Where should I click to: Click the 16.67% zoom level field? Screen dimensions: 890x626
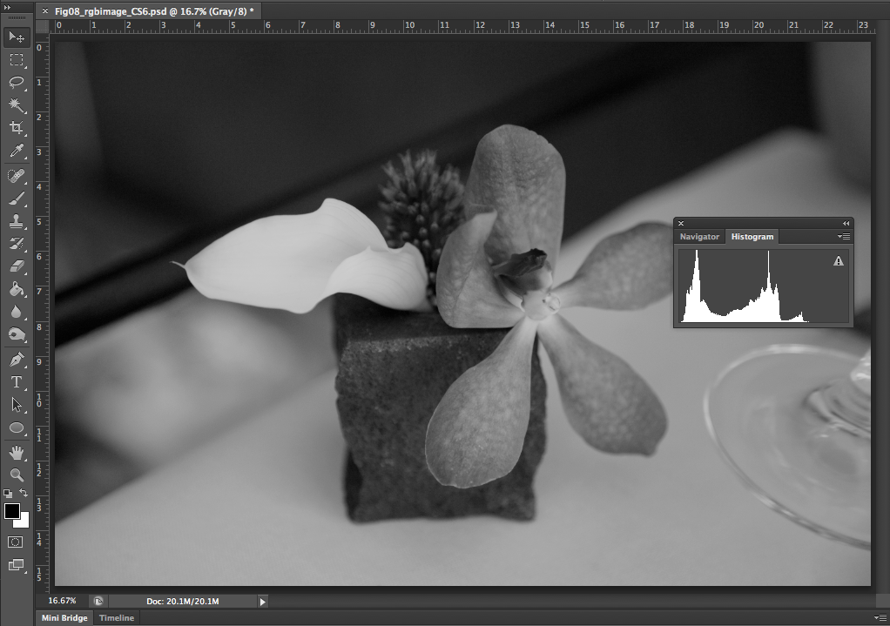(62, 601)
